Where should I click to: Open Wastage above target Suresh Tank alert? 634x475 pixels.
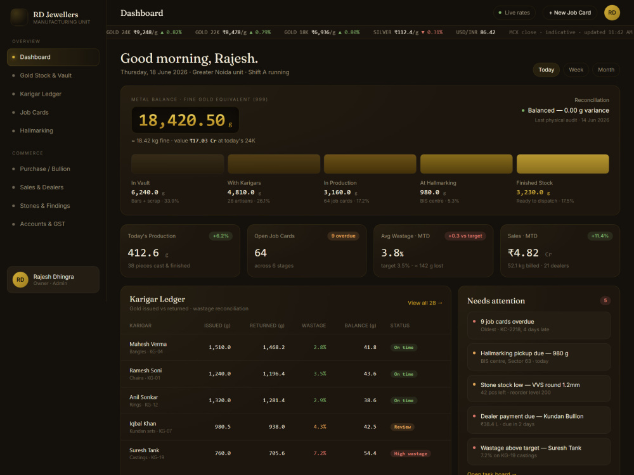click(x=538, y=452)
